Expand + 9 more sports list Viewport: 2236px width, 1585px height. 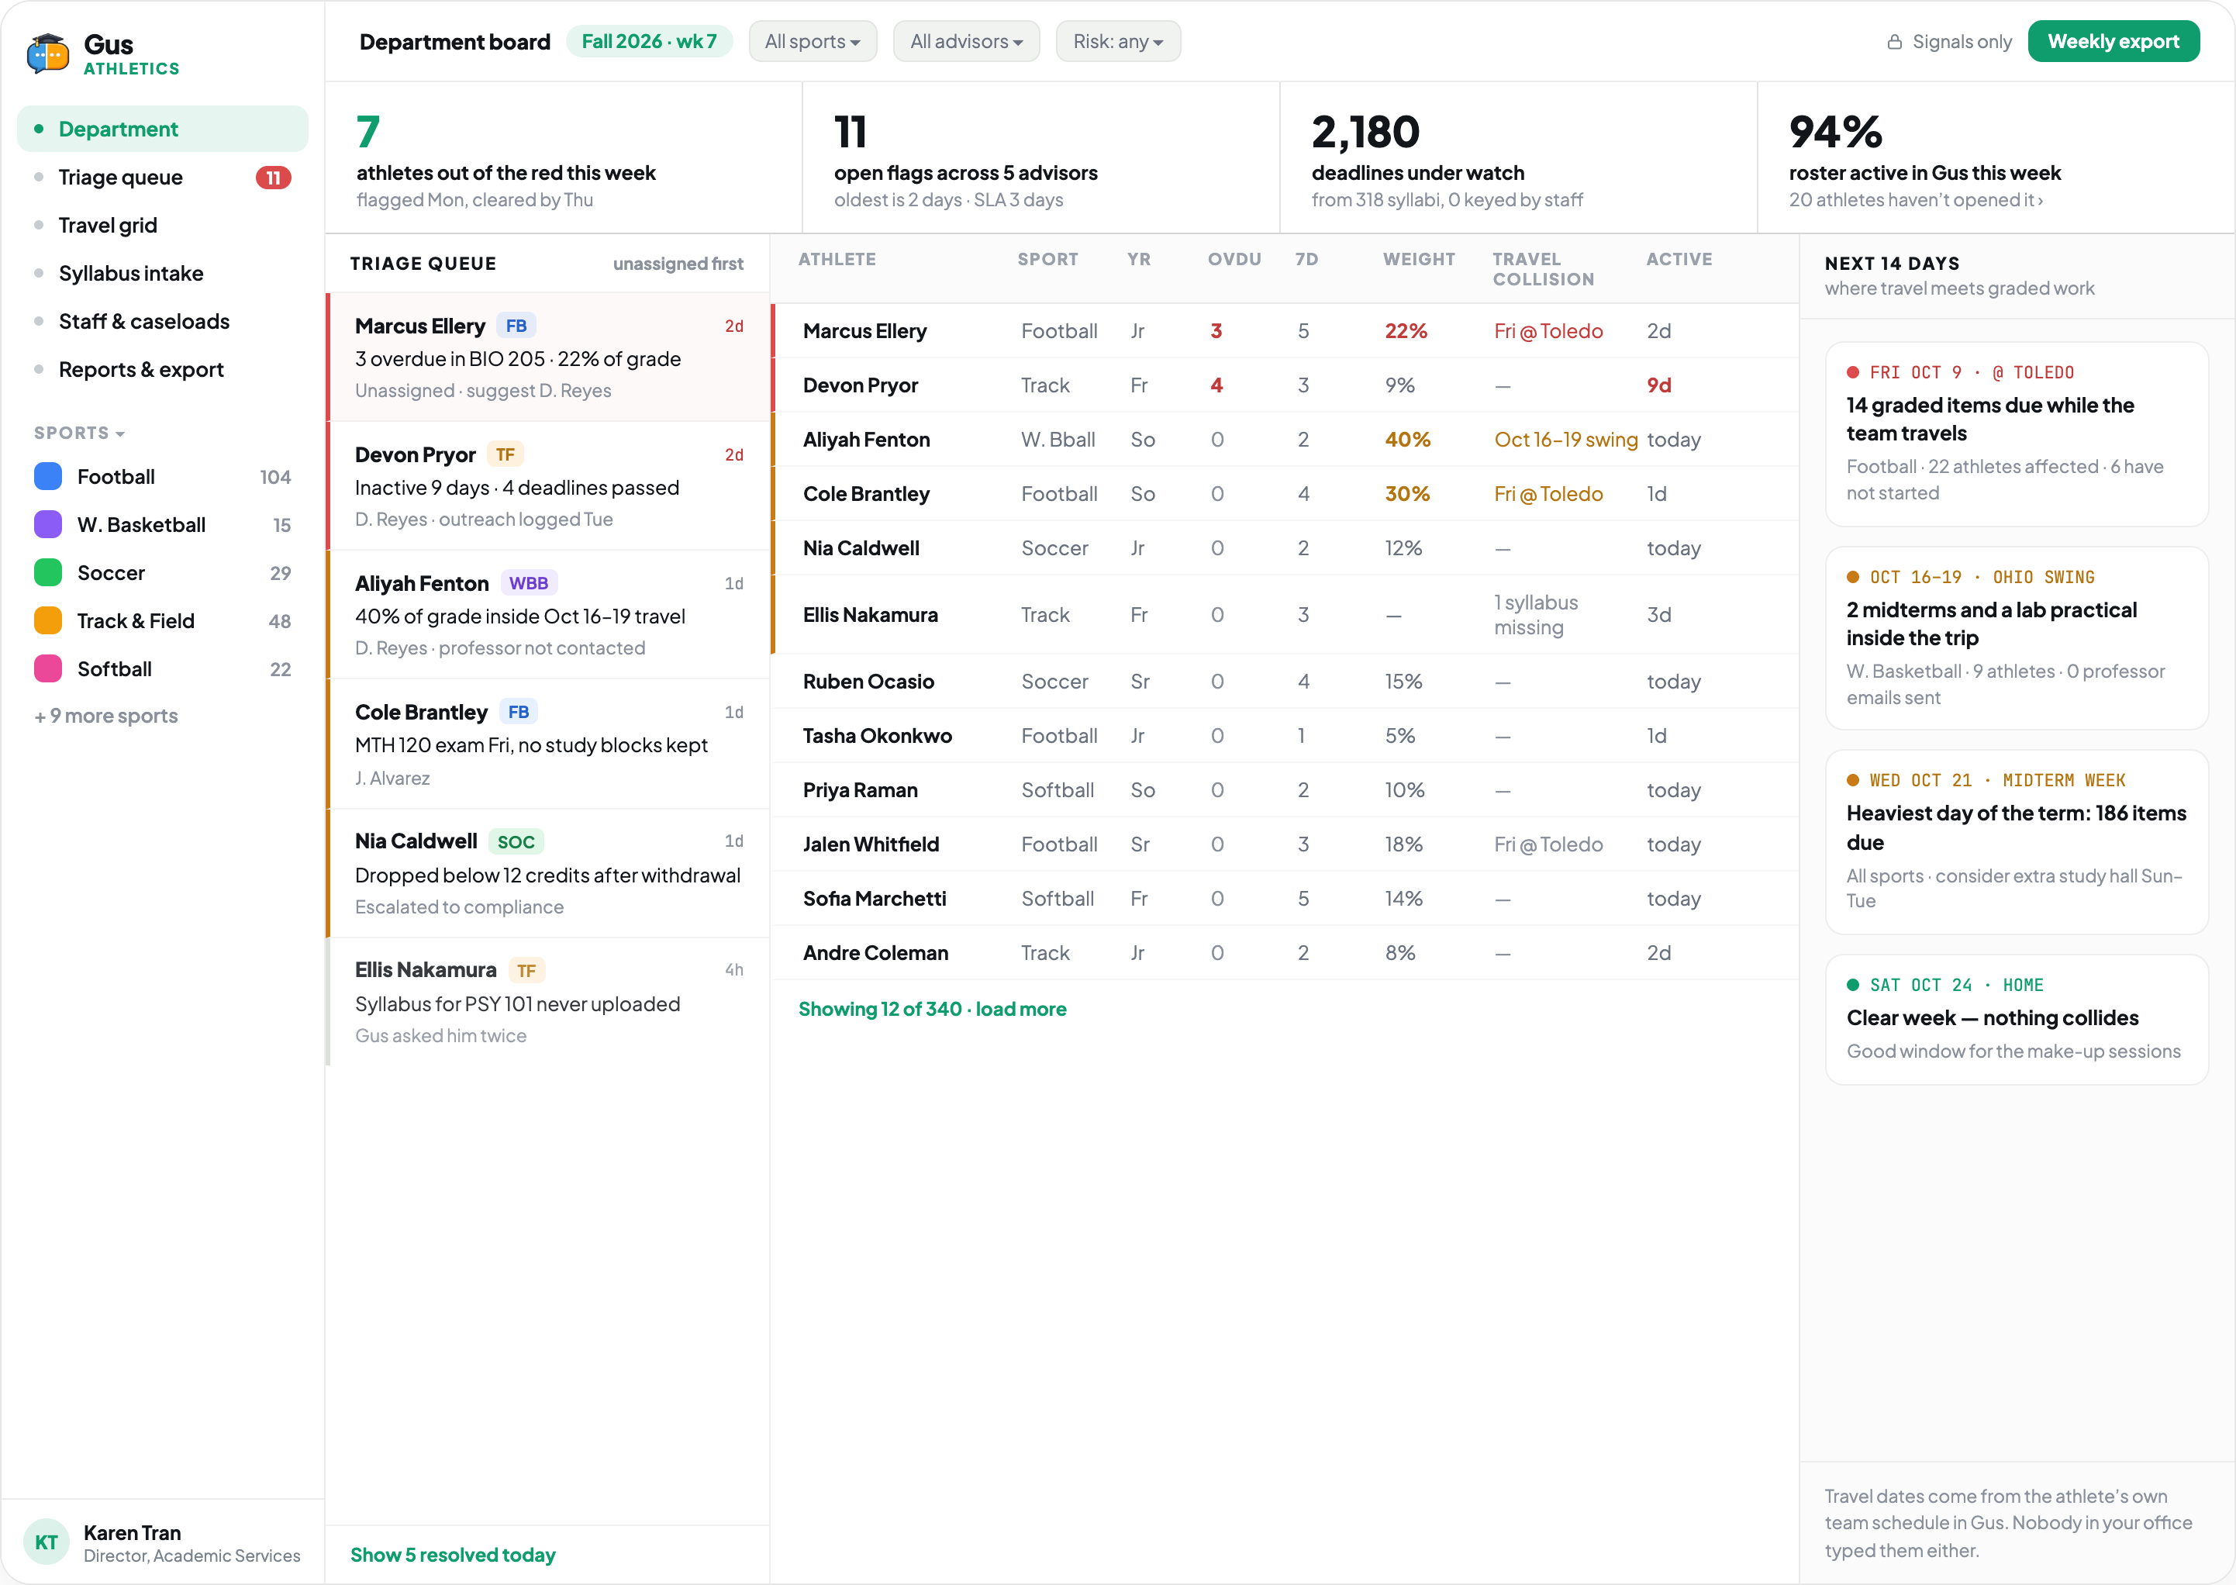pyautogui.click(x=106, y=717)
